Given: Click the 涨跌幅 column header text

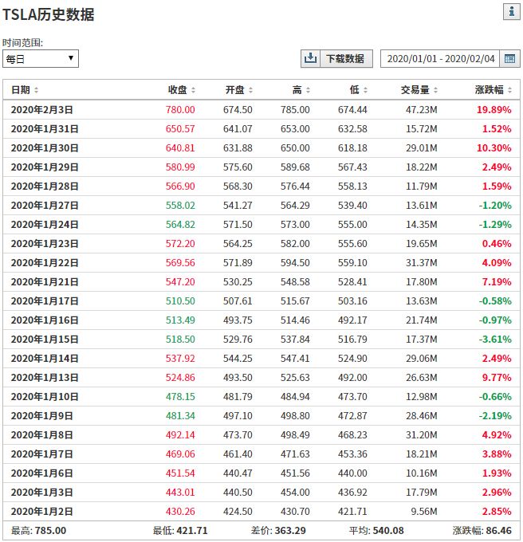Looking at the screenshot, I should pos(489,90).
